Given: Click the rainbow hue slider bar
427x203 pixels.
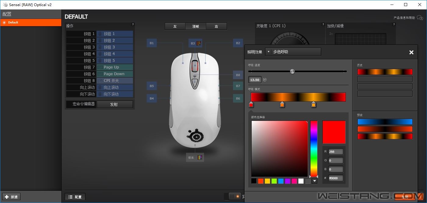Looking at the screenshot, I should pos(314,149).
